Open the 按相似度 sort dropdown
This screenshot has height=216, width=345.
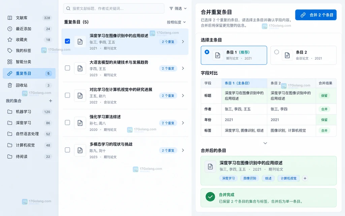click(x=176, y=22)
